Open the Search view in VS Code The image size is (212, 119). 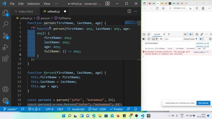coord(5,24)
